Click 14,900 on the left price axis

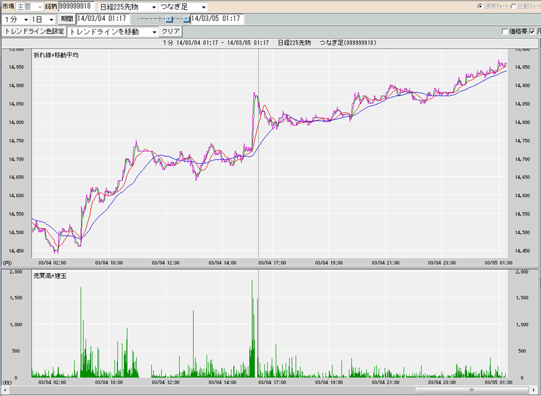(16, 85)
